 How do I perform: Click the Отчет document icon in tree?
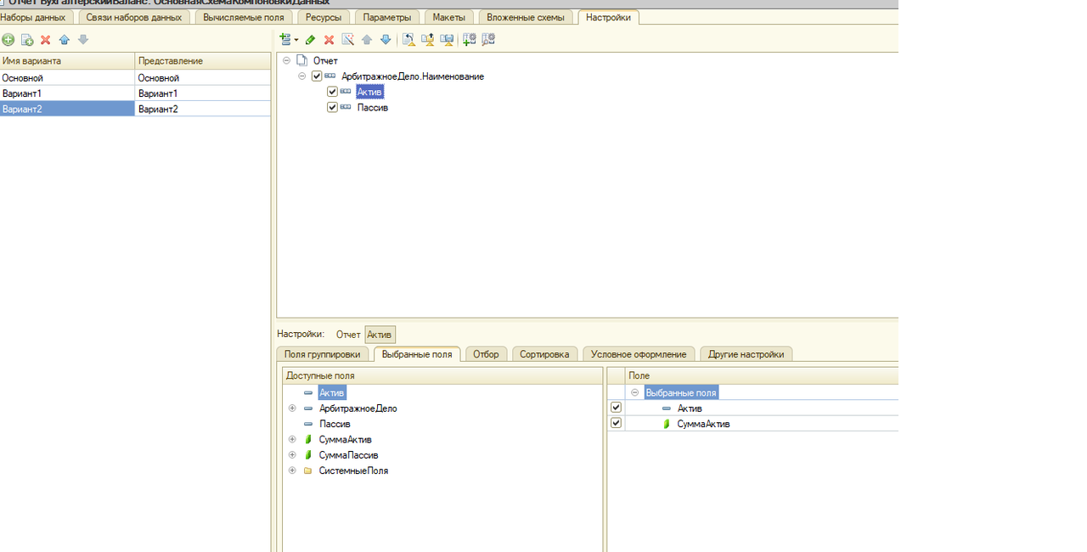tap(301, 60)
